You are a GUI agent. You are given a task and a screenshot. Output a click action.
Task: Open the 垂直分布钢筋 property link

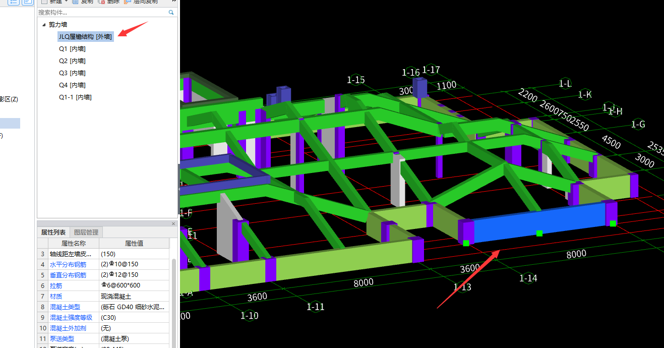click(x=68, y=275)
